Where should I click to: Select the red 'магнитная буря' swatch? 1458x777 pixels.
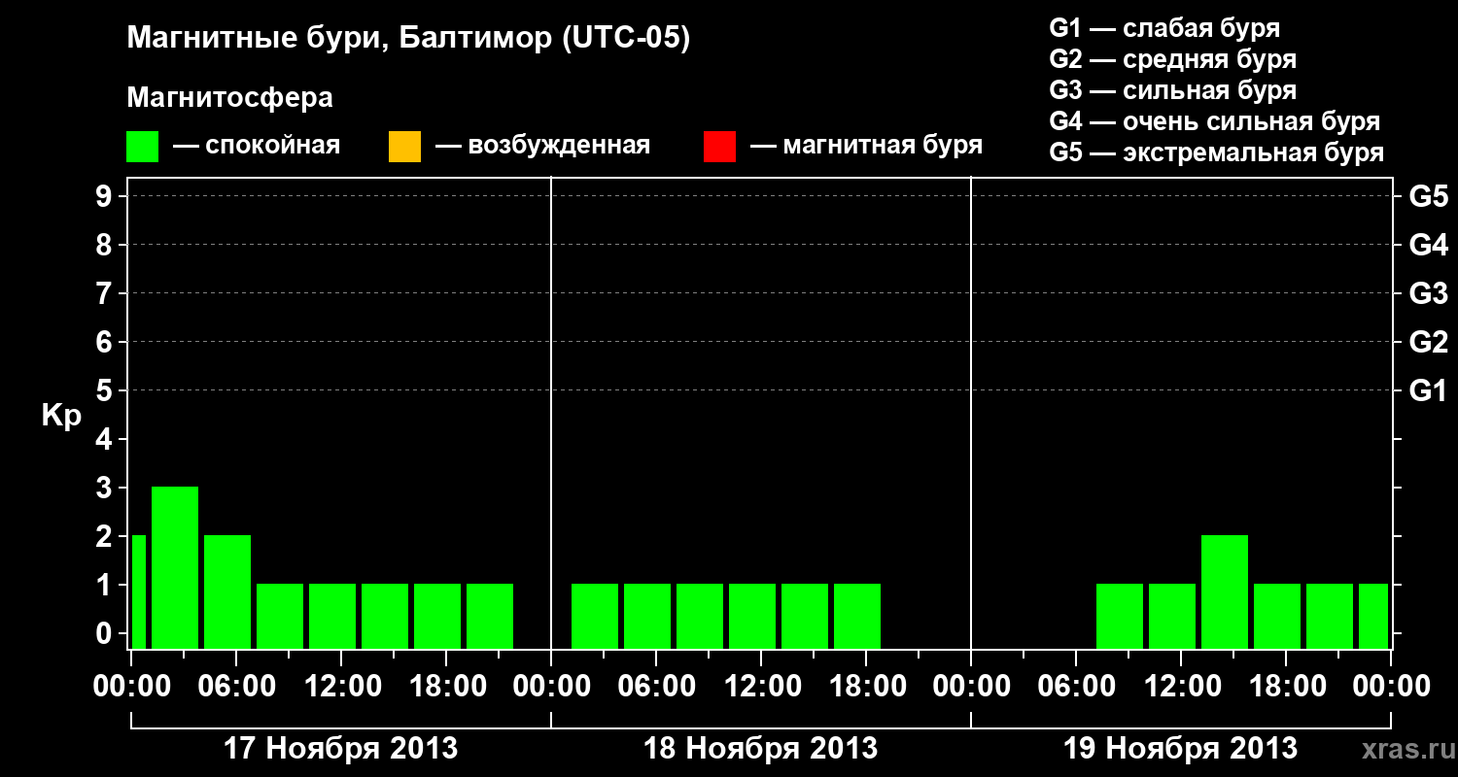(x=719, y=147)
